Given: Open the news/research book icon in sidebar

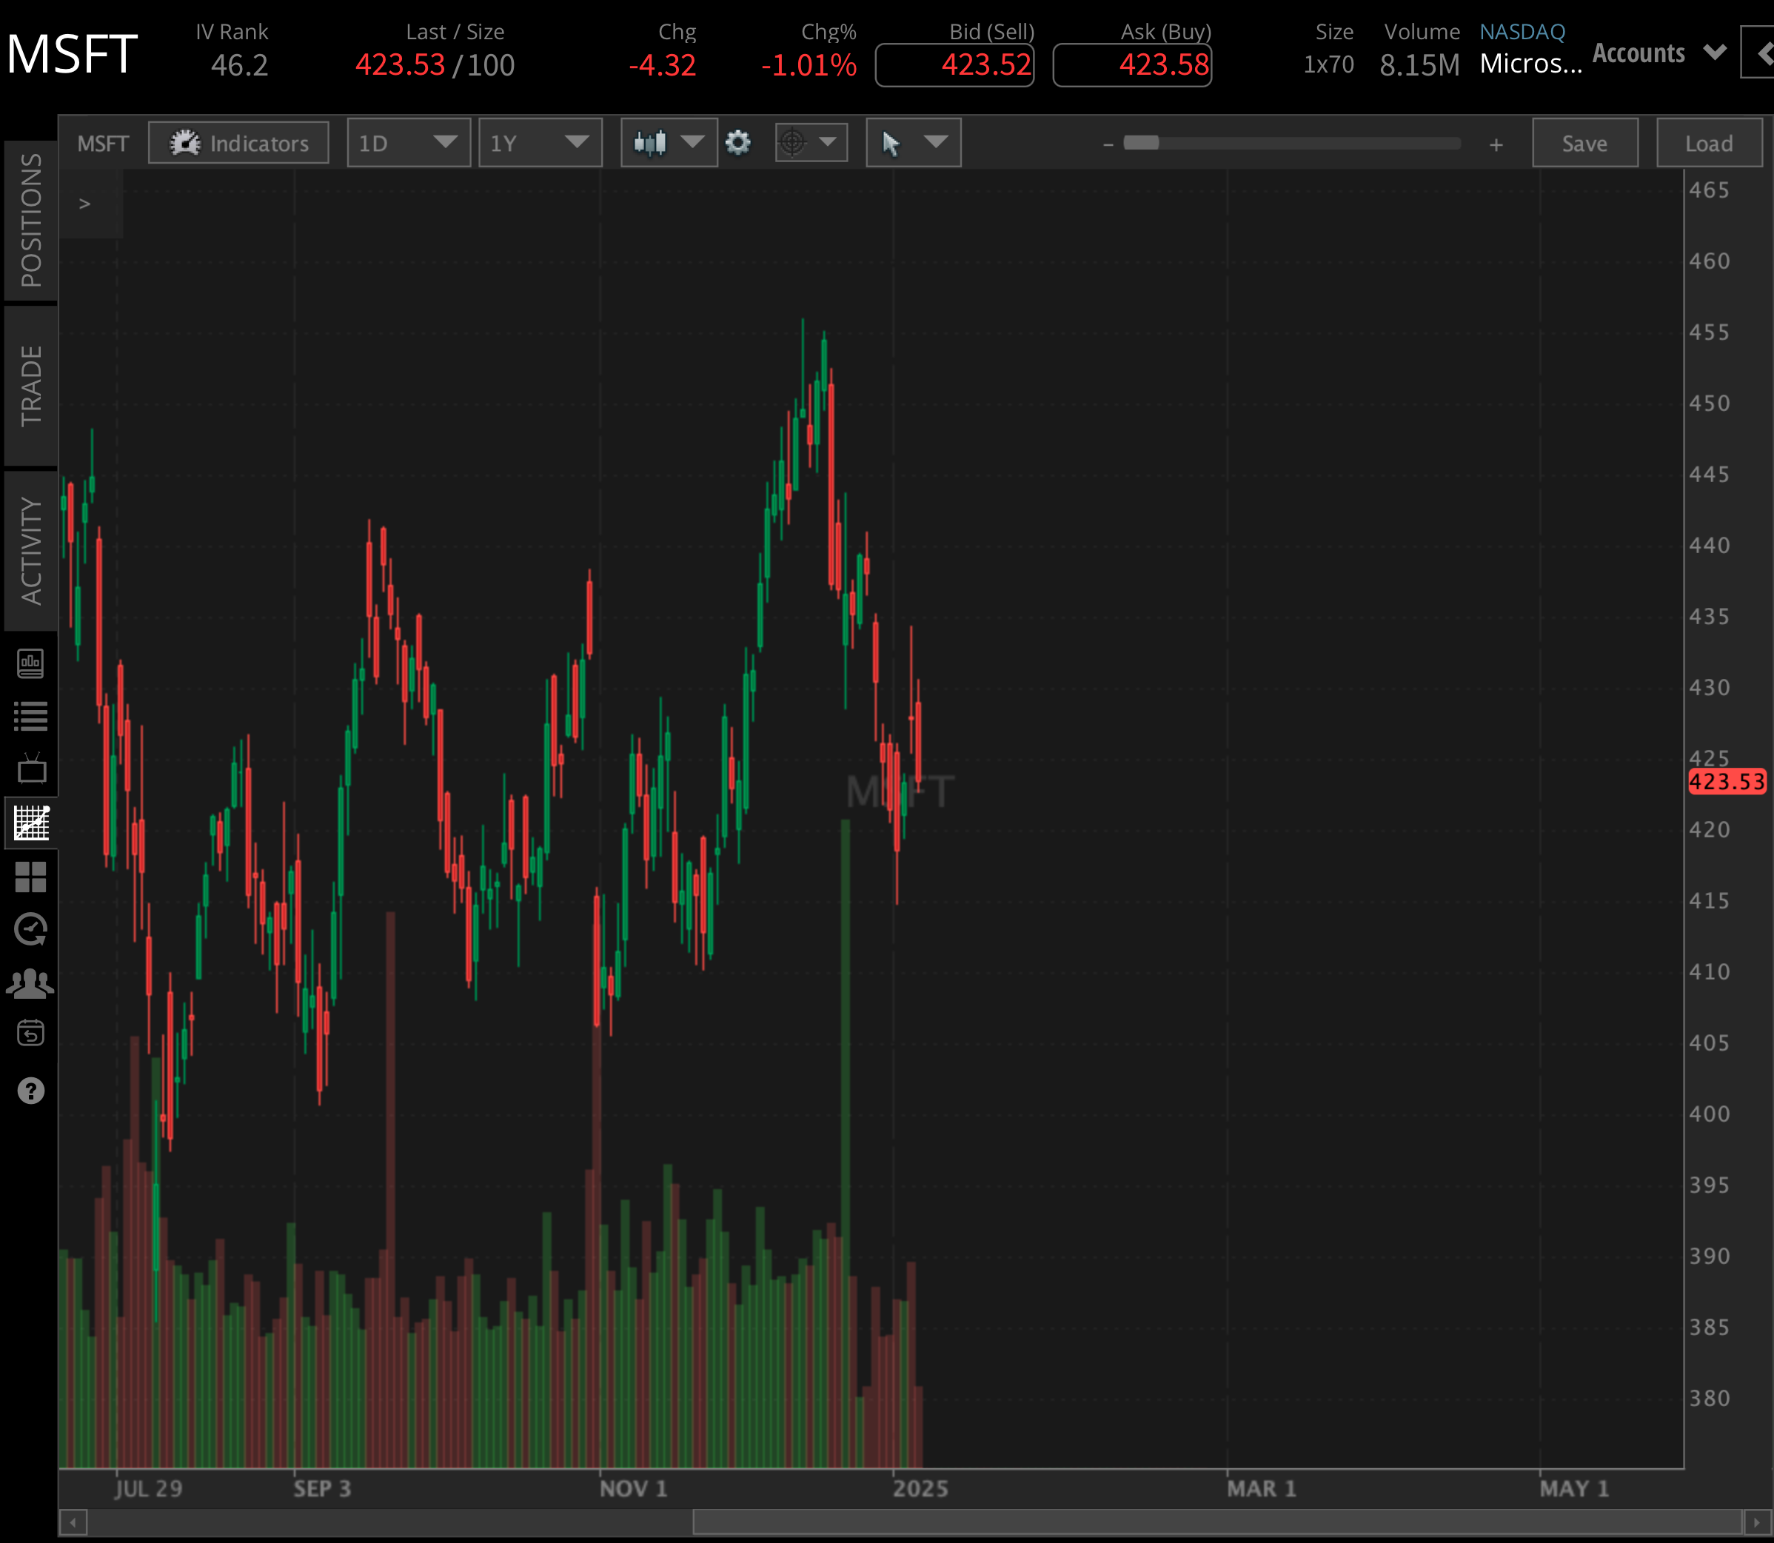Looking at the screenshot, I should click(x=31, y=663).
